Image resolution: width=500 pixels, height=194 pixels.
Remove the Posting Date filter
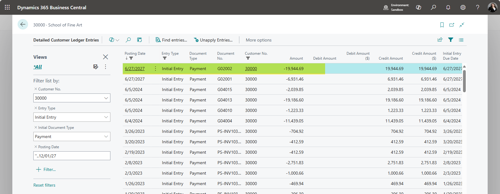coord(36,147)
